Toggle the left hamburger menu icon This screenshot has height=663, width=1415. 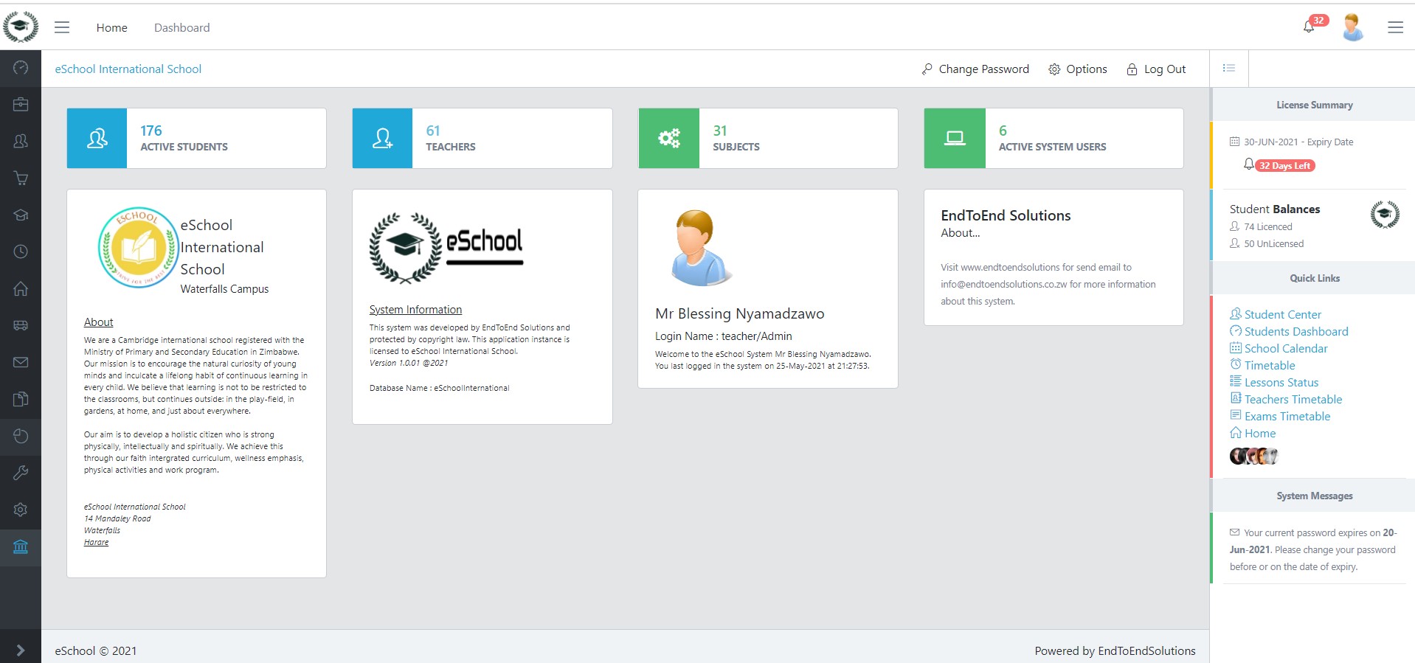point(62,27)
